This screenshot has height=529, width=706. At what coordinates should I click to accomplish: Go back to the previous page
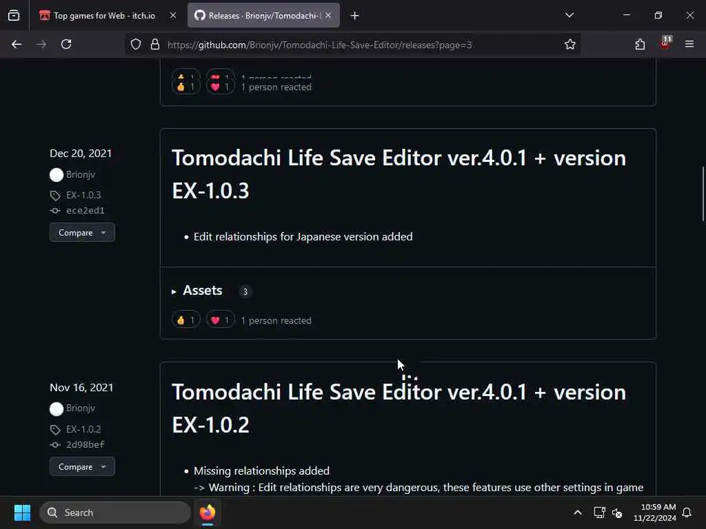pyautogui.click(x=17, y=44)
